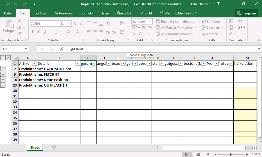
Task: Increase font size with large A icon
Action: [75, 23]
